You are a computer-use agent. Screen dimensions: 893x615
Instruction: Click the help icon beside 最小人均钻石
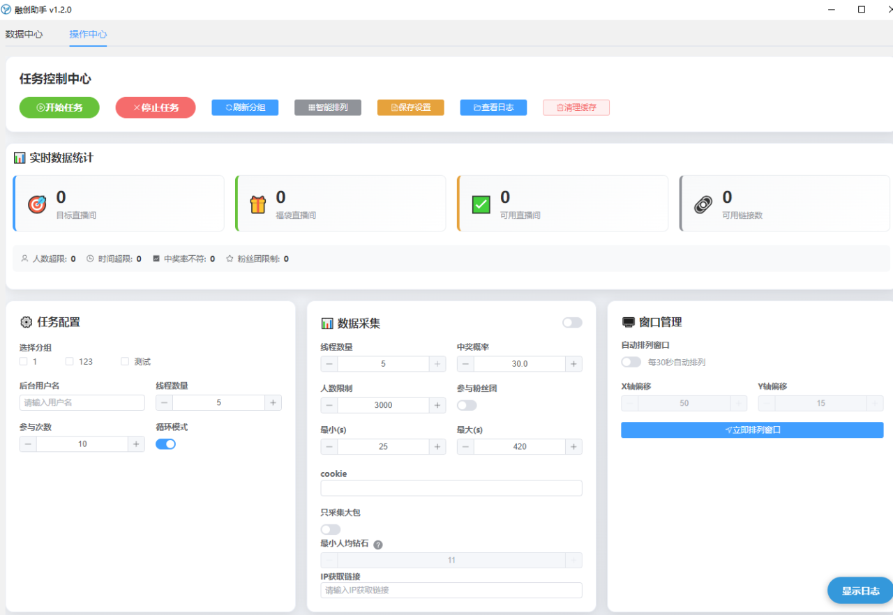point(378,545)
